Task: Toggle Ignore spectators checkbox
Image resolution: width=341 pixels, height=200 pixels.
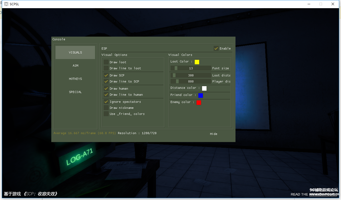Action: pyautogui.click(x=106, y=102)
